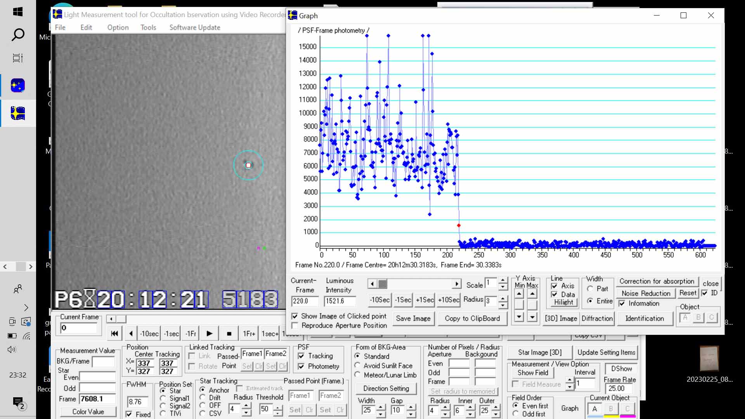Open the Tools menu
Screen dimensions: 745x419
pyautogui.click(x=148, y=28)
